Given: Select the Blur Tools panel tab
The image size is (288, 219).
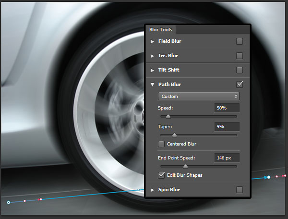Looking at the screenshot, I should pyautogui.click(x=160, y=30).
